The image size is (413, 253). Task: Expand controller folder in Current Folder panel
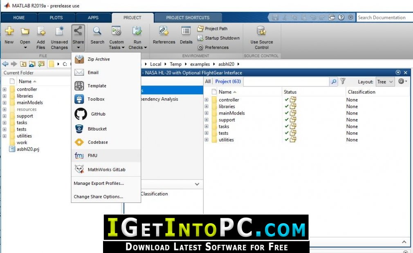point(4,89)
